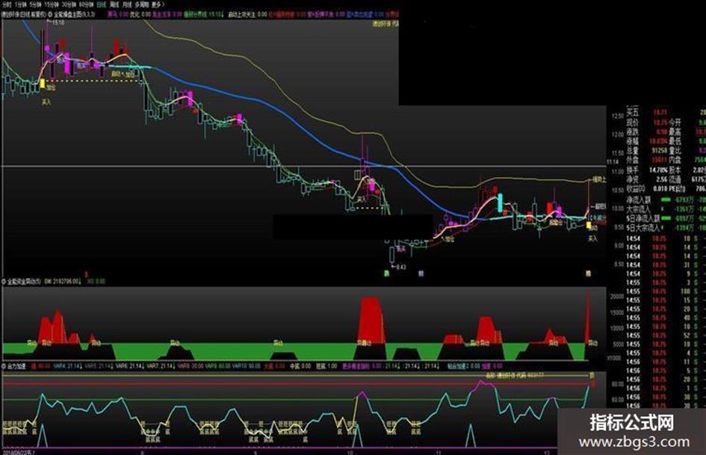
Task: Select the 30分钟 period tab
Action: point(69,4)
